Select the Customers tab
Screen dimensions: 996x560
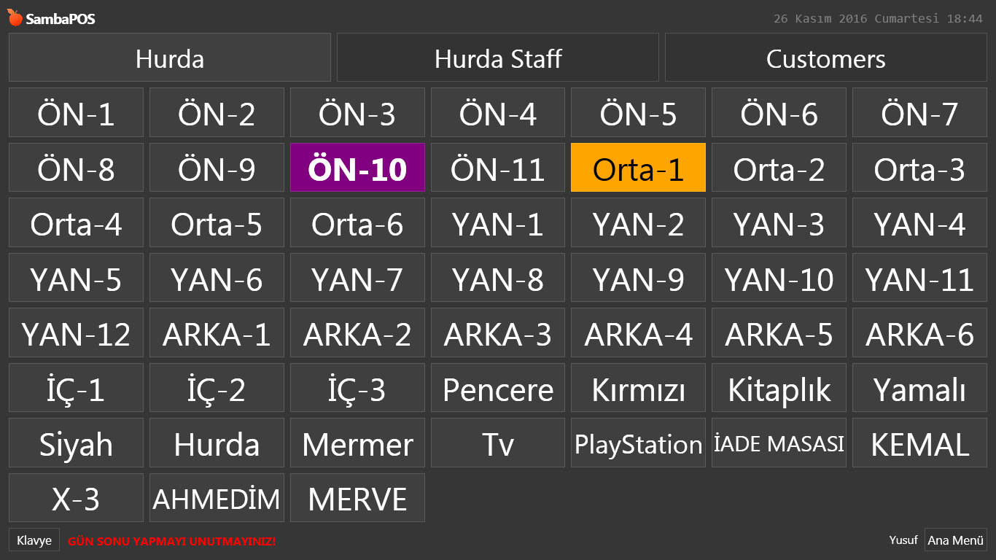click(825, 58)
